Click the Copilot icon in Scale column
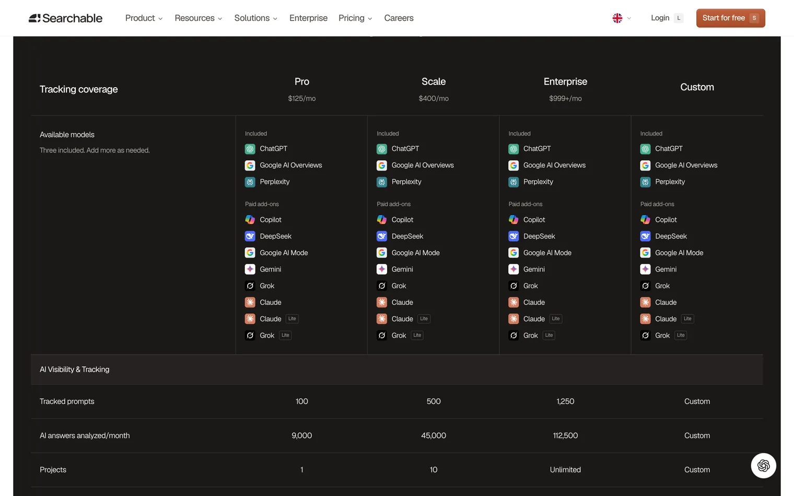This screenshot has height=496, width=794. click(x=382, y=220)
